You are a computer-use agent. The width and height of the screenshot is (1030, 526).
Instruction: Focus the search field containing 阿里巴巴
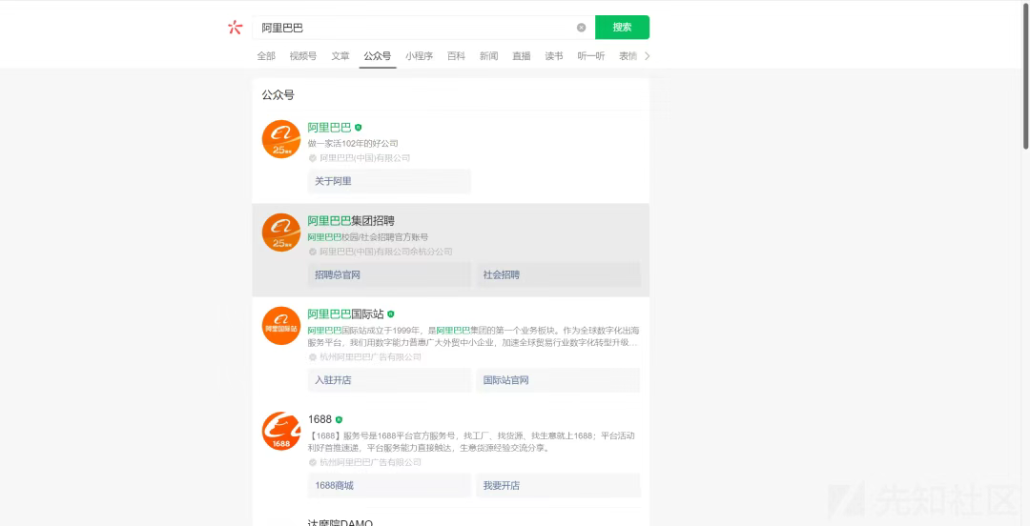(x=423, y=28)
